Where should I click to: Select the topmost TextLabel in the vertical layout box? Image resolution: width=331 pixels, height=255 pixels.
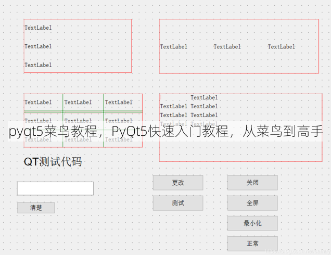point(38,28)
